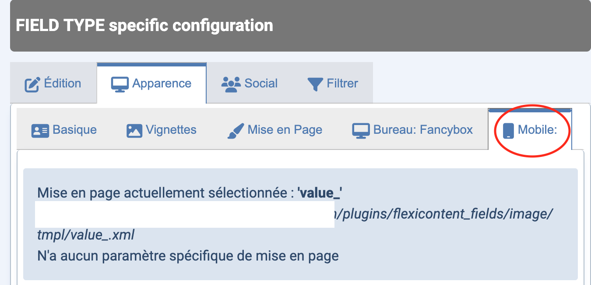This screenshot has height=285, width=591.
Task: Show the Vignettes sub-tab label
Action: tap(171, 130)
